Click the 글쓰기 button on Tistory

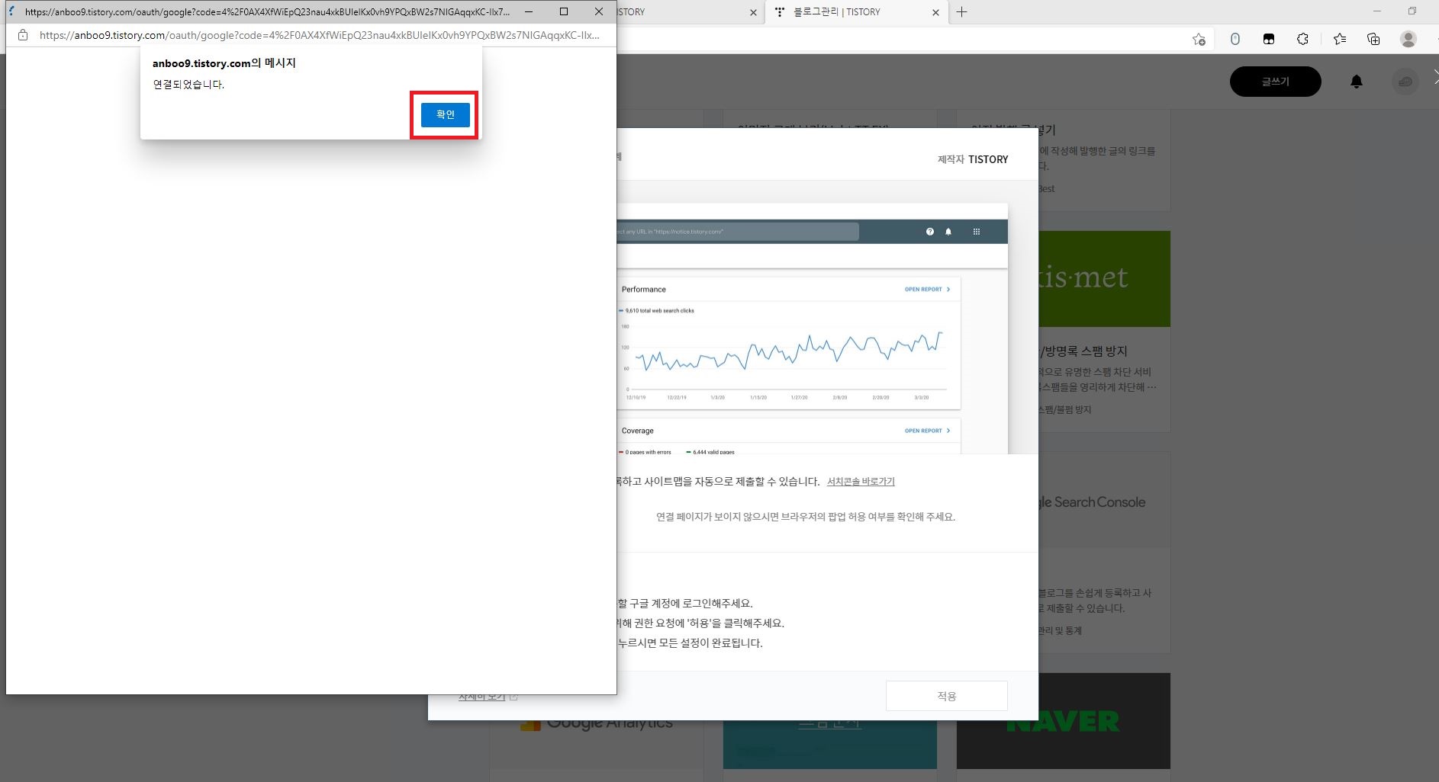coord(1275,82)
